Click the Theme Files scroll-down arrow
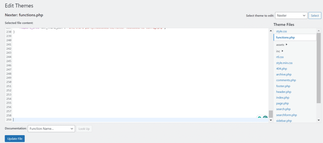The width and height of the screenshot is (323, 143). 319,120
